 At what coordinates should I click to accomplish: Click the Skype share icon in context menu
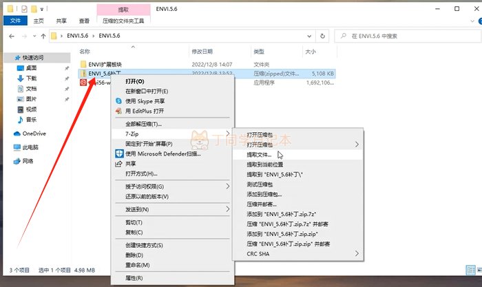tap(118, 100)
